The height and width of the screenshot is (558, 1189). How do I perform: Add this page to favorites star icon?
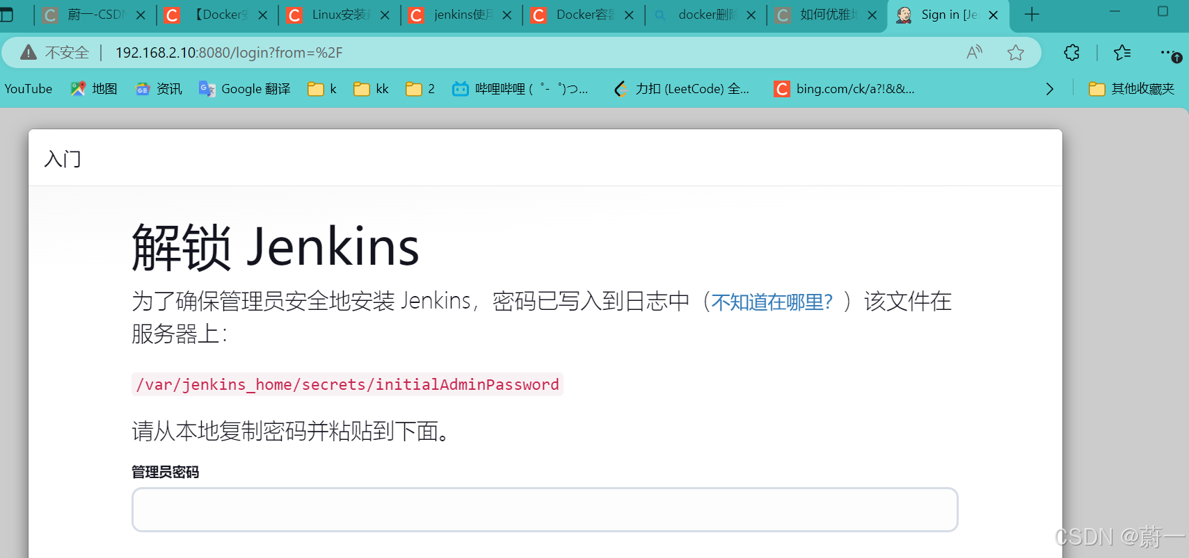(x=1016, y=52)
